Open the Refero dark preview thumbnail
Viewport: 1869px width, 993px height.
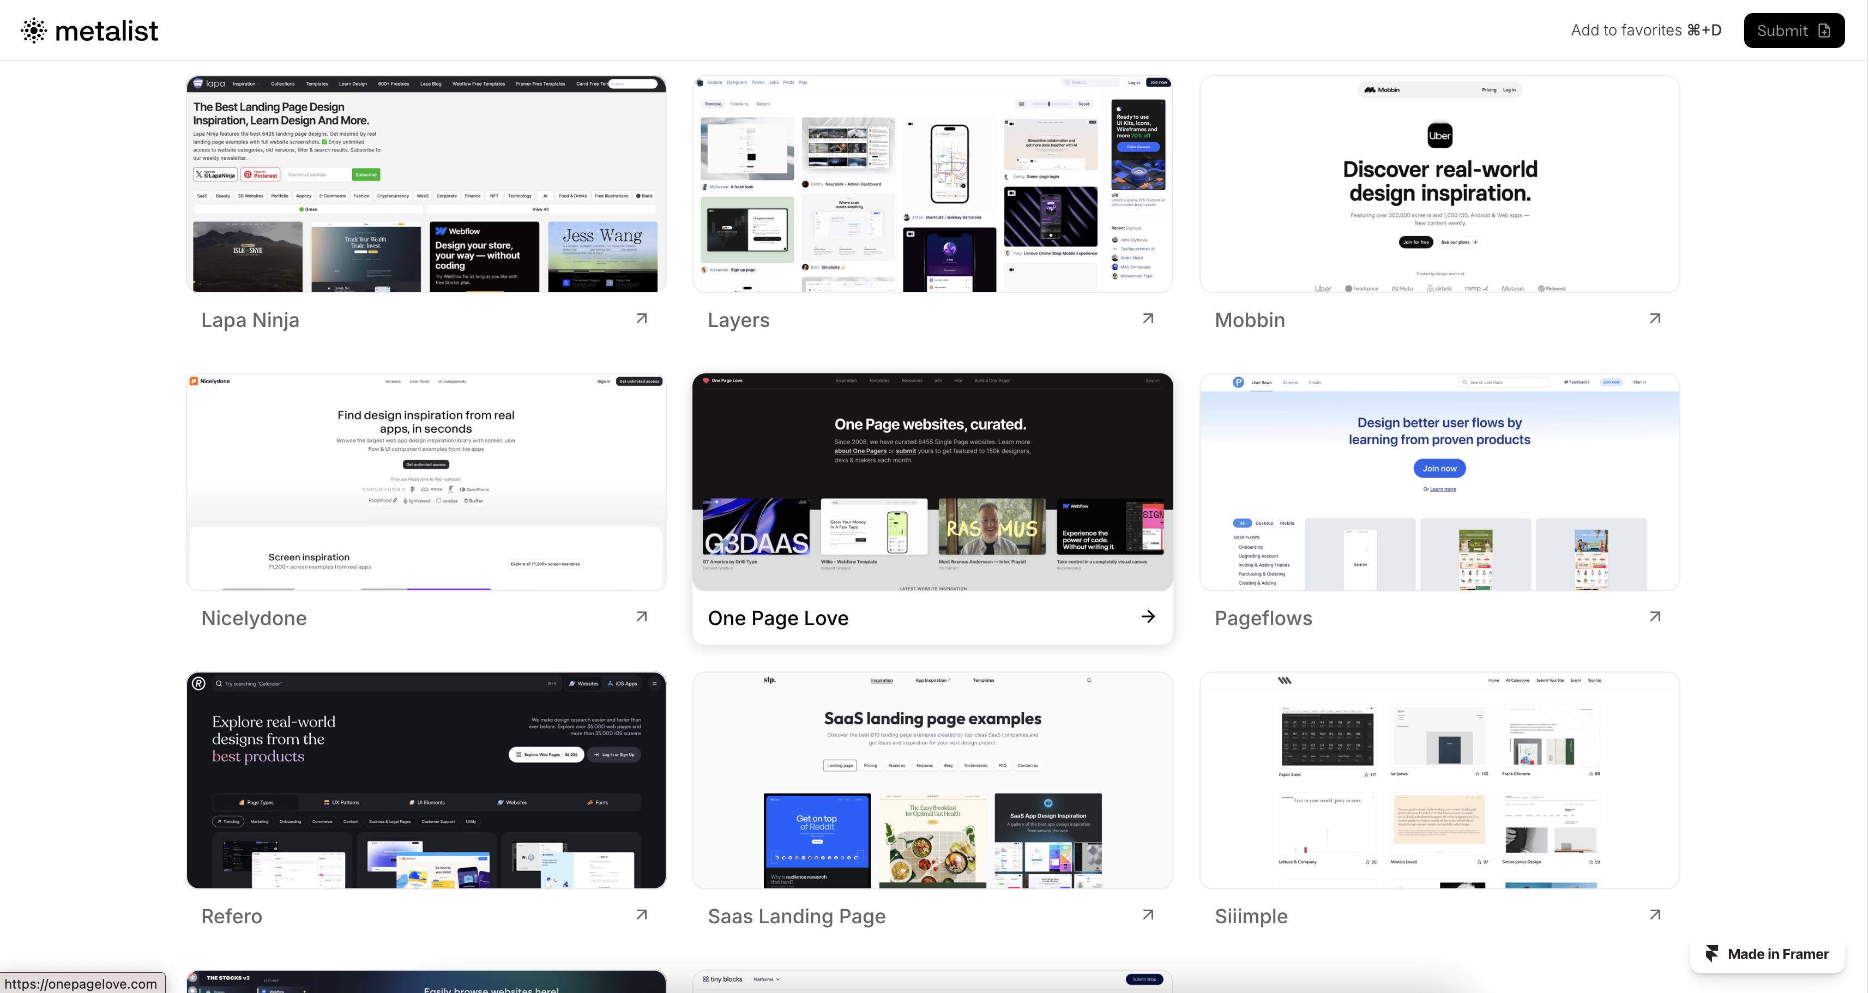[x=426, y=780]
